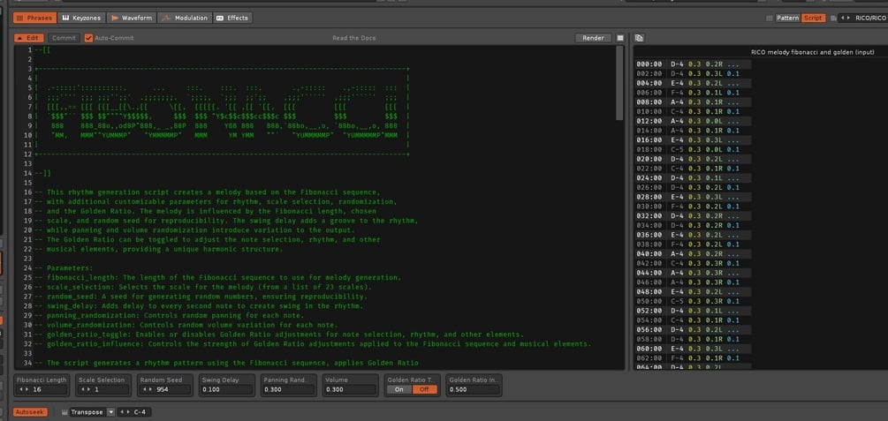The height and width of the screenshot is (421, 888).
Task: Open the Effects tab
Action: click(x=232, y=19)
